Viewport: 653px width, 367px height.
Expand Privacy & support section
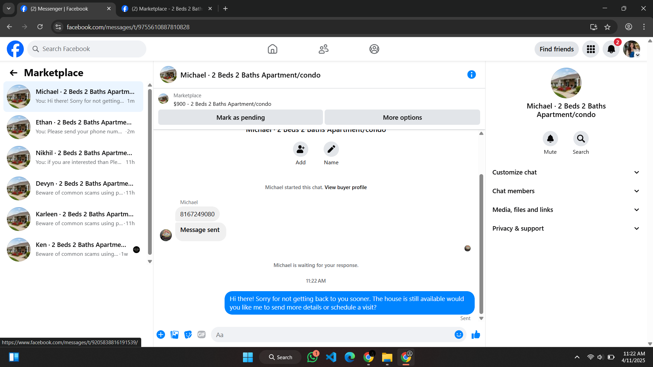tap(566, 229)
